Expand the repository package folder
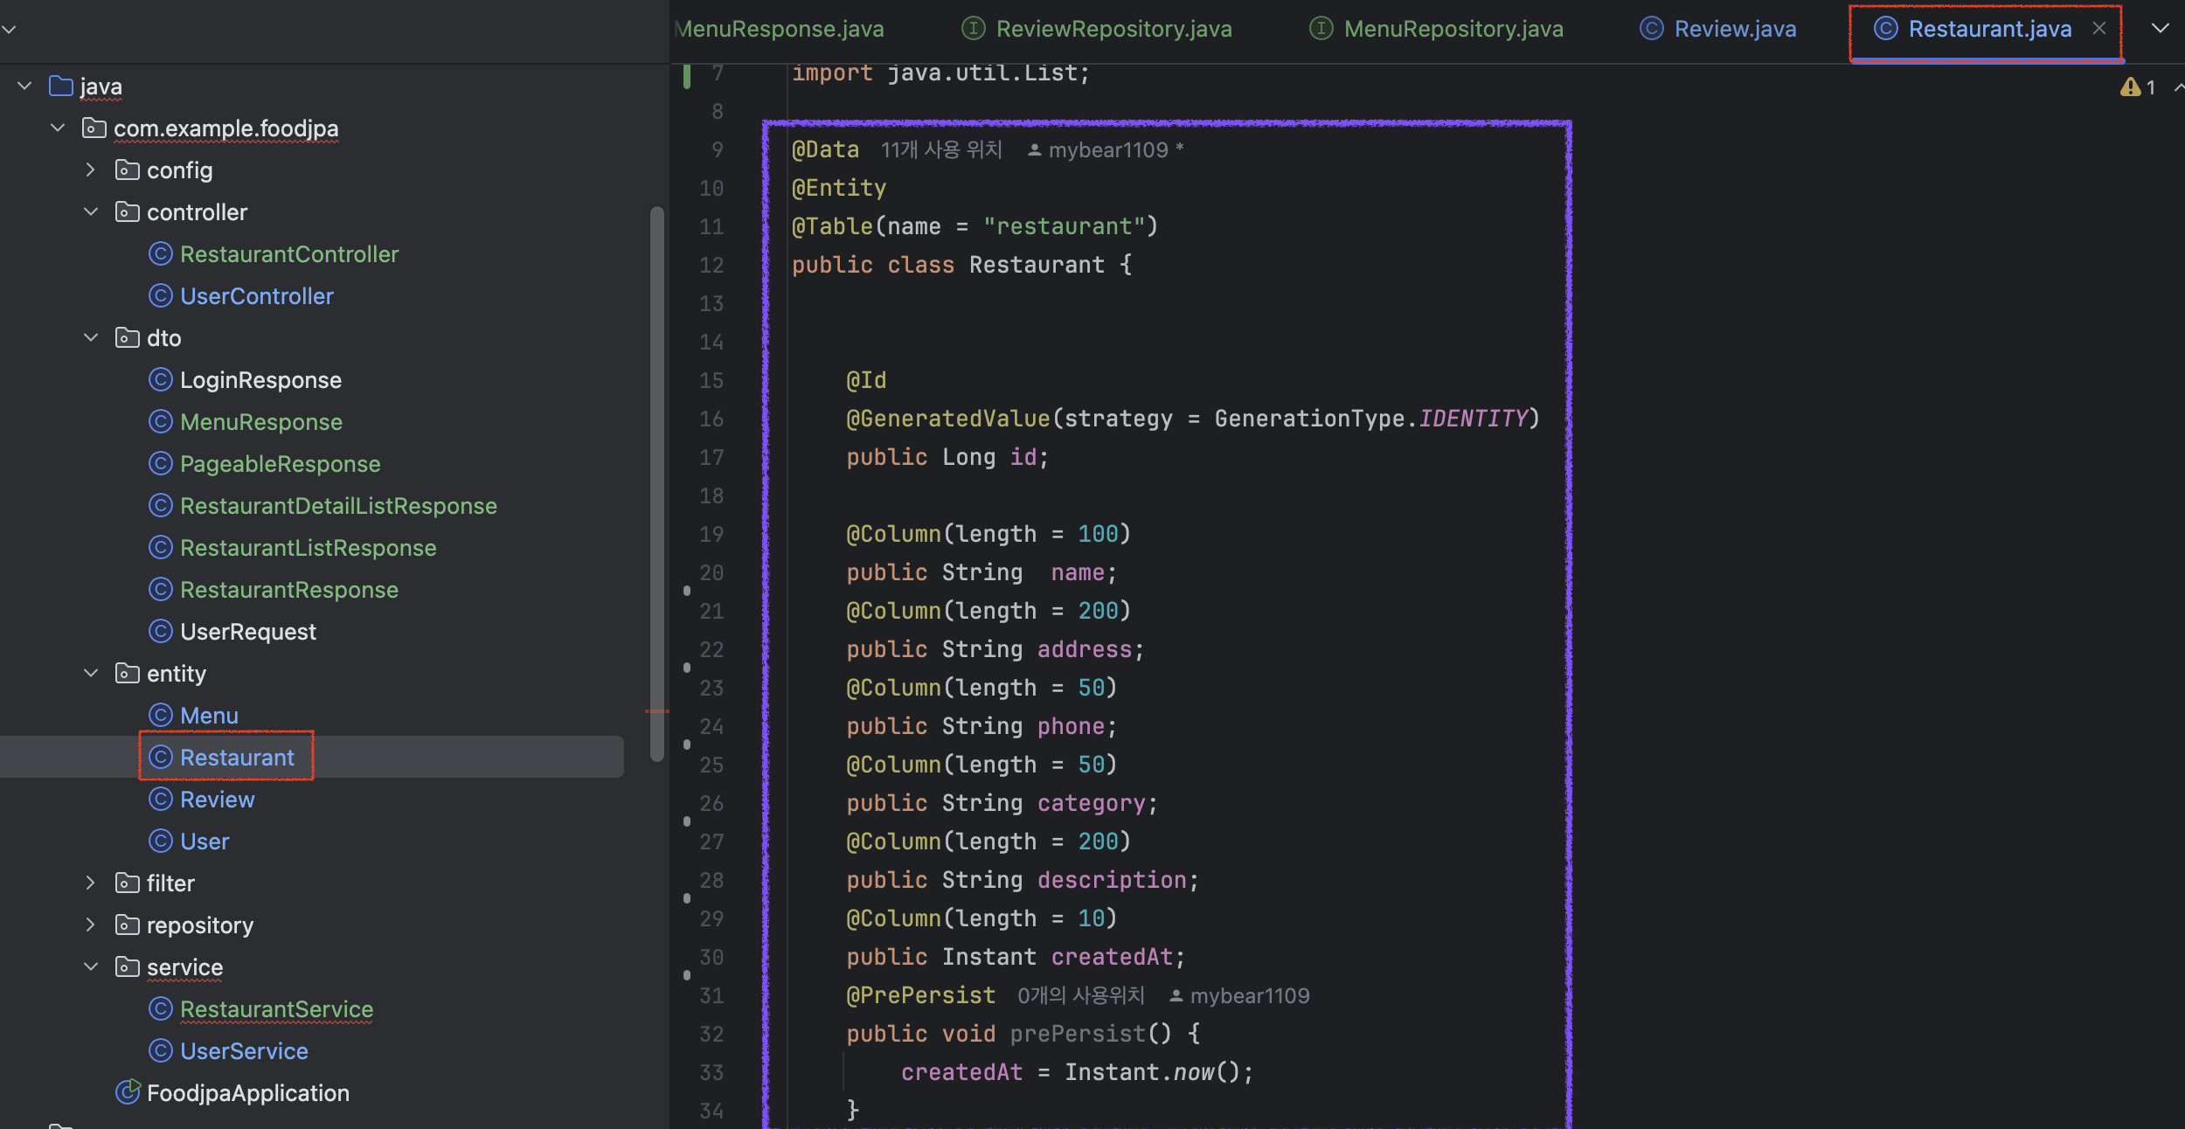This screenshot has width=2185, height=1129. 90,925
